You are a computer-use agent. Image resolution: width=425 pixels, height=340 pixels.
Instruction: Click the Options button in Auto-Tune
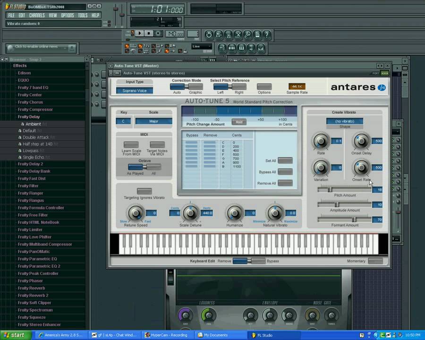[x=264, y=87]
